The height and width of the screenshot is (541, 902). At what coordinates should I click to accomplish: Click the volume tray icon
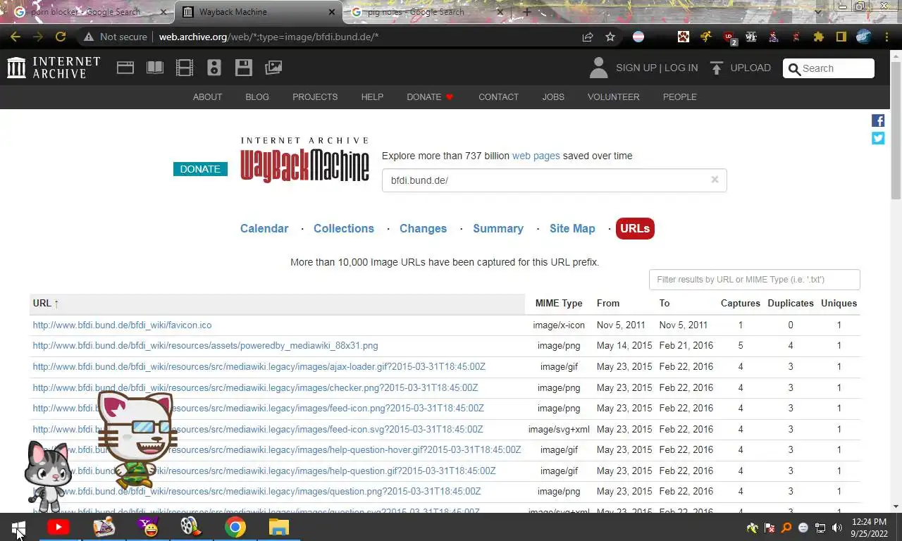click(x=836, y=528)
